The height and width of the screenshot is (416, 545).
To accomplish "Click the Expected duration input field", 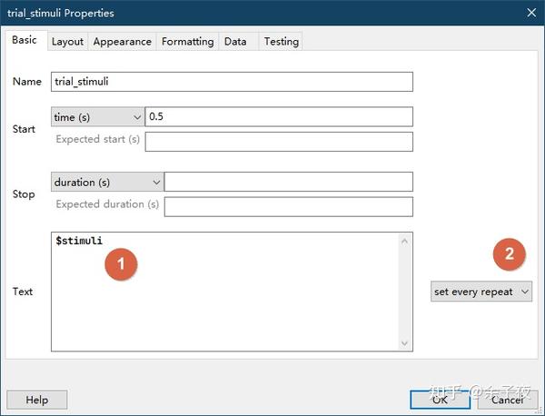I will 288,206.
